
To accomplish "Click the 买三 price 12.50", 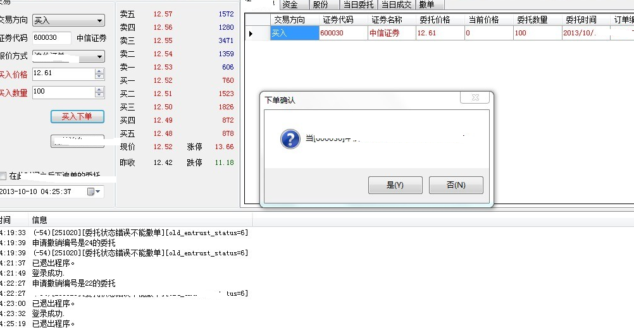I will [163, 107].
